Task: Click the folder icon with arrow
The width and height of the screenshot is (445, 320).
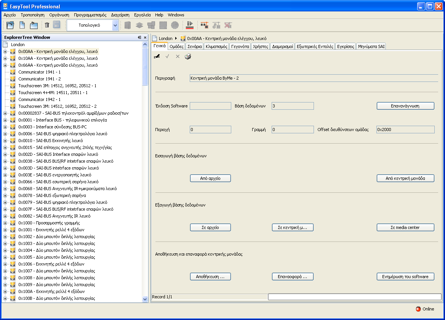Action: (34, 25)
